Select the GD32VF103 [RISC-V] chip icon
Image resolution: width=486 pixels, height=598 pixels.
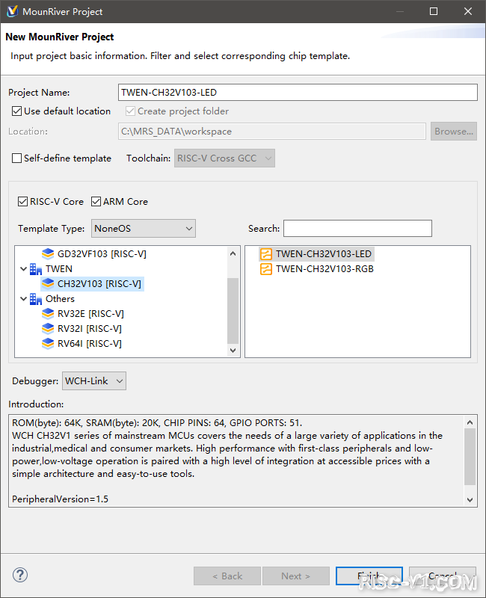pyautogui.click(x=48, y=253)
